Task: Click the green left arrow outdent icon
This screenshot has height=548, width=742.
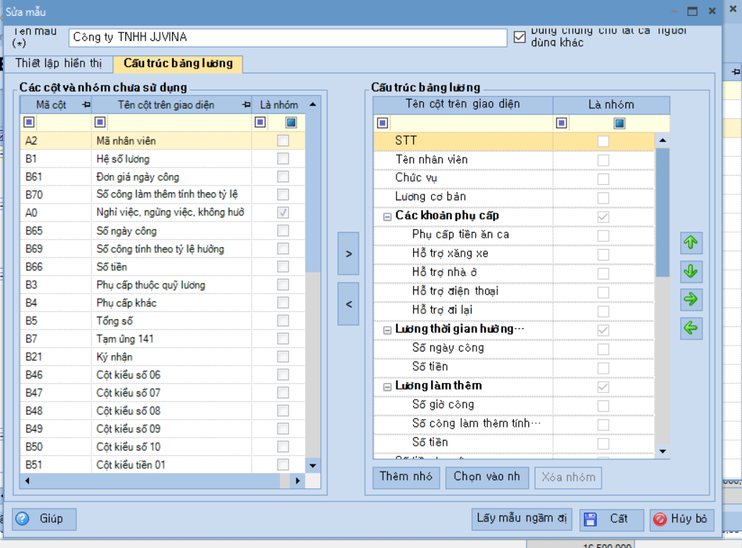Action: coord(691,328)
